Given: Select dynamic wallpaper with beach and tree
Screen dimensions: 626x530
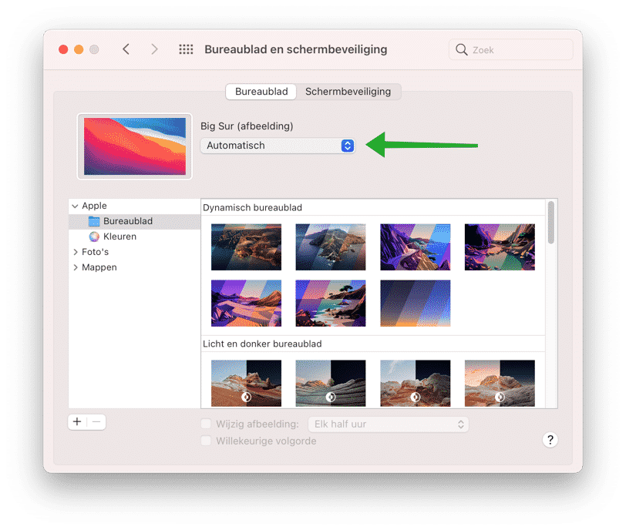Looking at the screenshot, I should coord(331,304).
